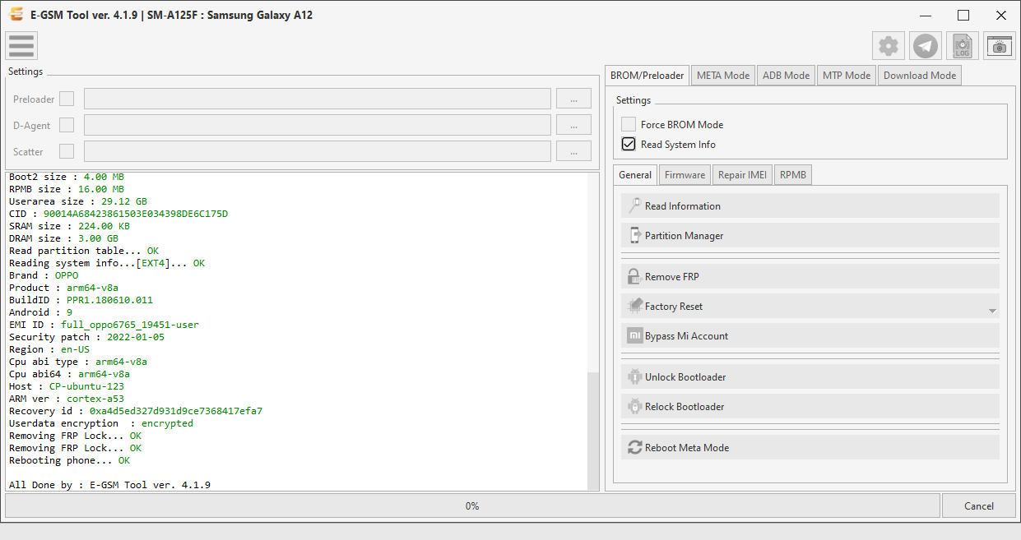
Task: Cancel the current operation
Action: point(979,505)
